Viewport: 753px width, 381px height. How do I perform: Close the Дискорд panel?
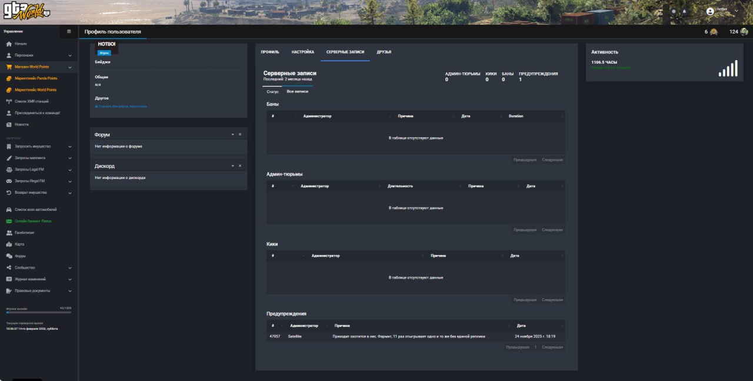[x=240, y=166]
